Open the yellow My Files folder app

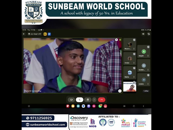[73, 106]
